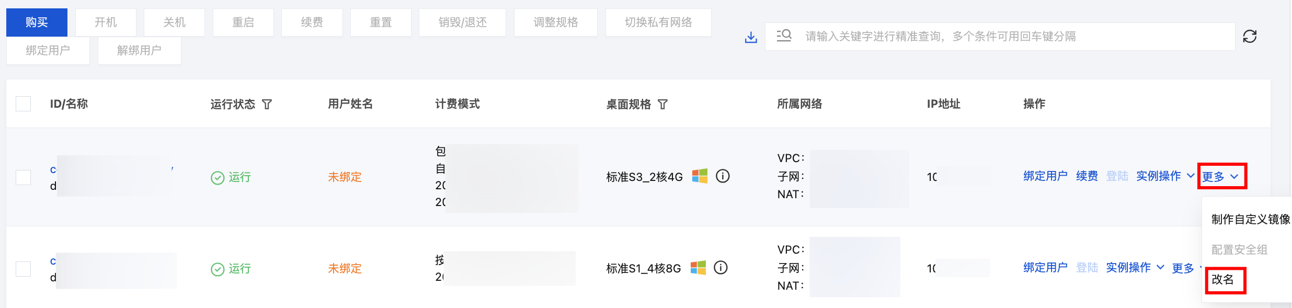Show info for 标准S3_2核4G spec
The width and height of the screenshot is (1292, 308).
pos(723,176)
